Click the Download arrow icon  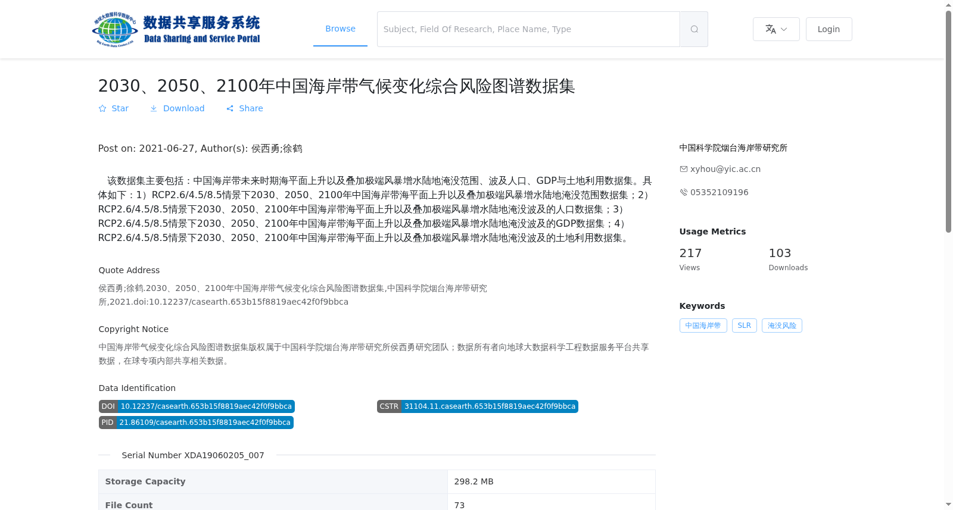pyautogui.click(x=154, y=108)
